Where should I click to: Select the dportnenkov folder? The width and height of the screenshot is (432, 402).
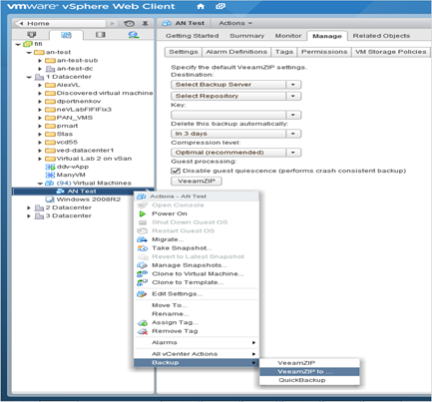tap(79, 102)
